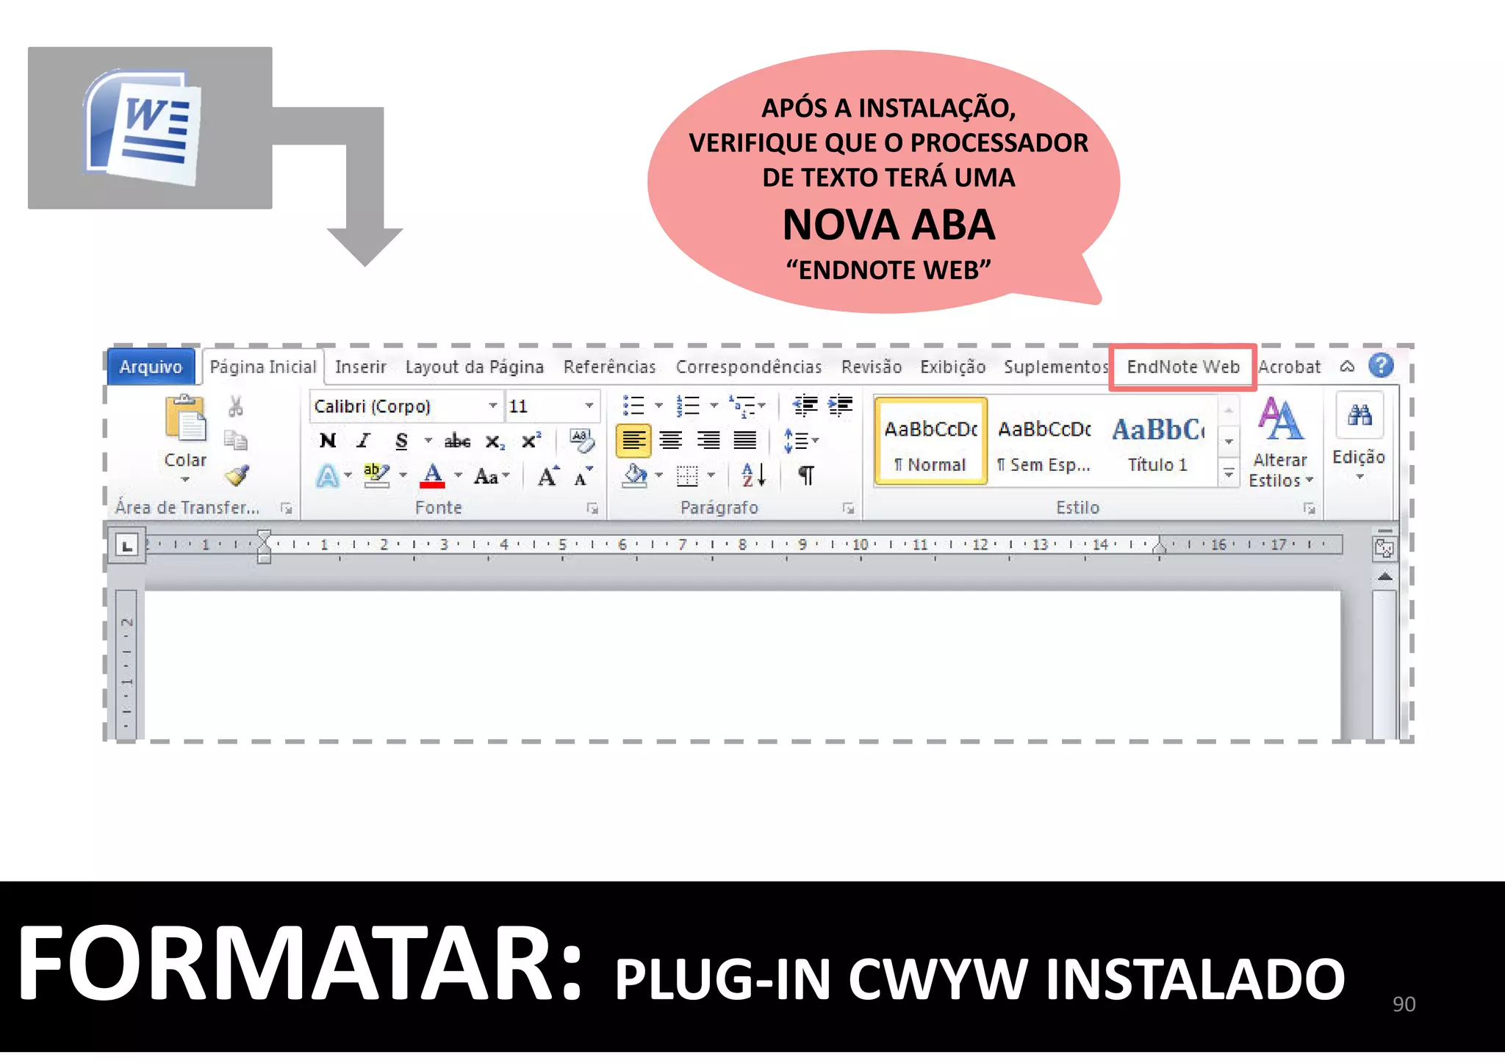Apply bold with the N button

tap(328, 441)
